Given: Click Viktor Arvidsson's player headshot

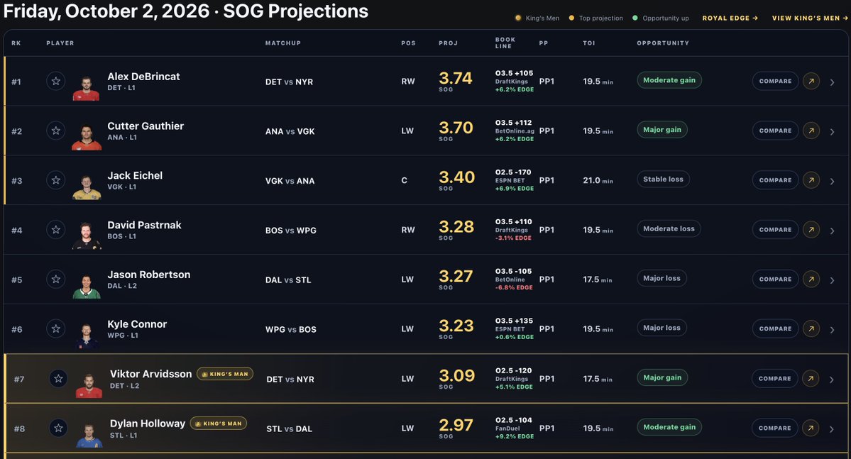Looking at the screenshot, I should [x=89, y=386].
